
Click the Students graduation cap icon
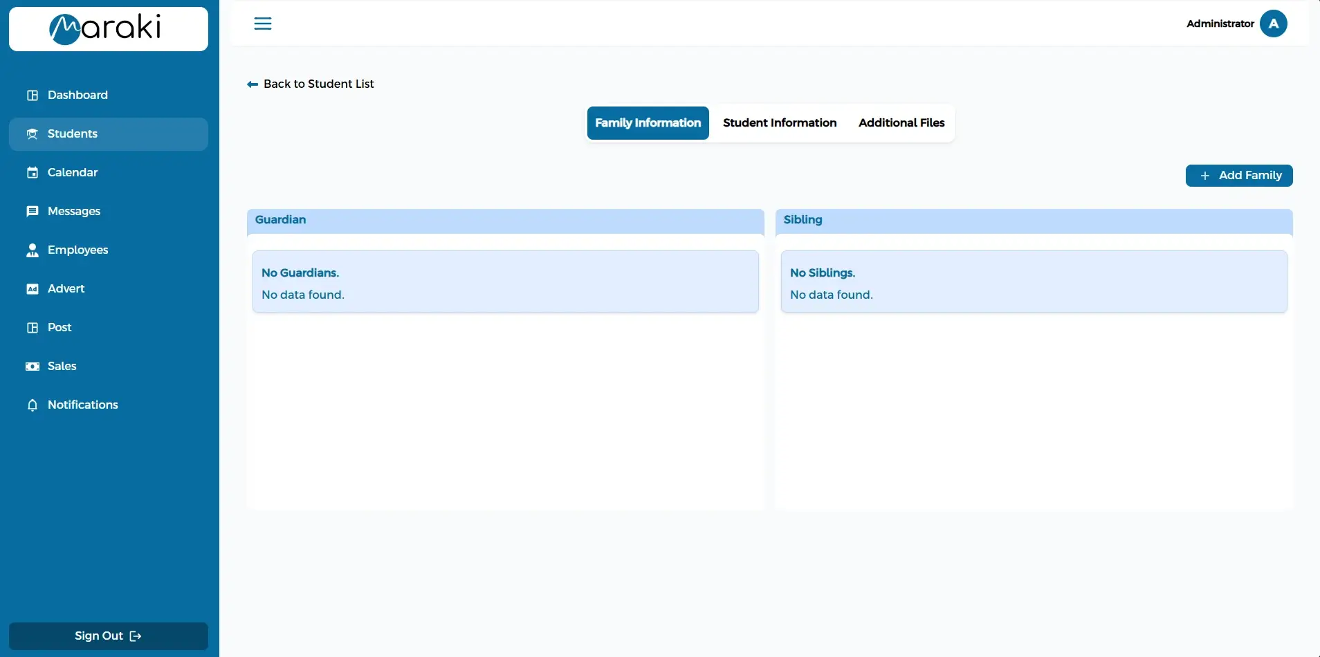(33, 134)
